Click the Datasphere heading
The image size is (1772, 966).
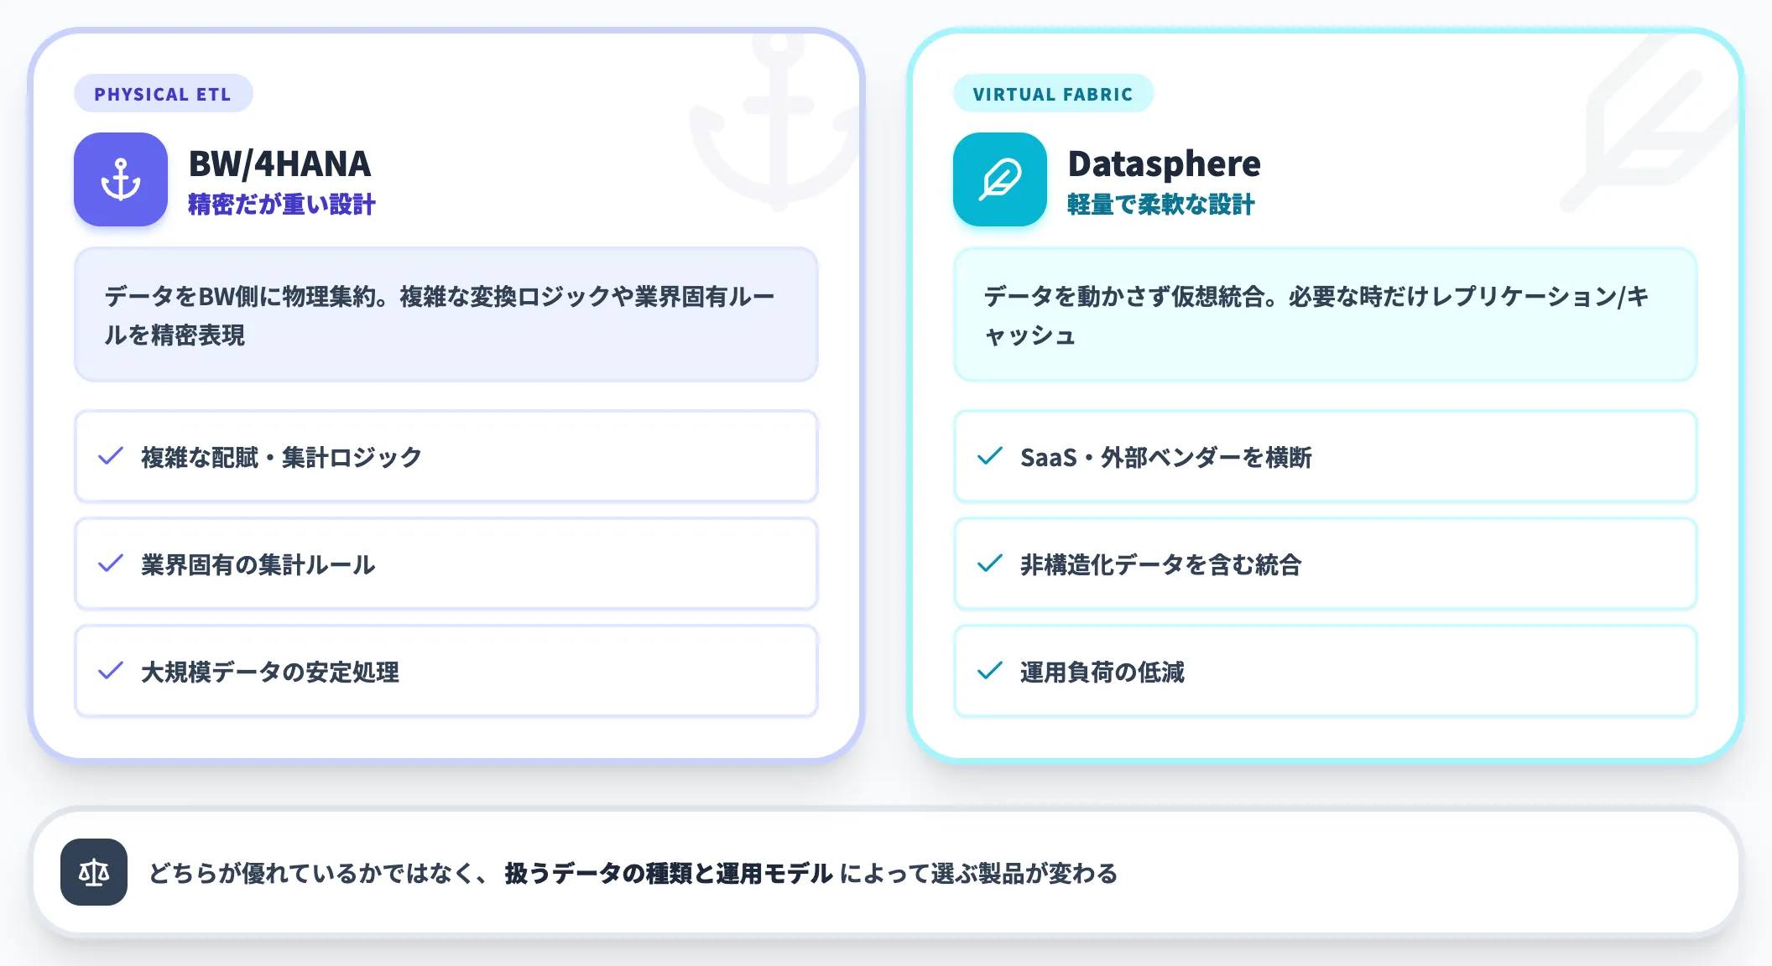tap(1164, 164)
